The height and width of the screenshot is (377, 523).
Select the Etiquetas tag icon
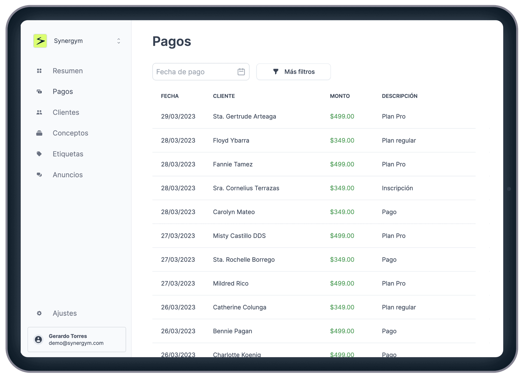click(39, 154)
